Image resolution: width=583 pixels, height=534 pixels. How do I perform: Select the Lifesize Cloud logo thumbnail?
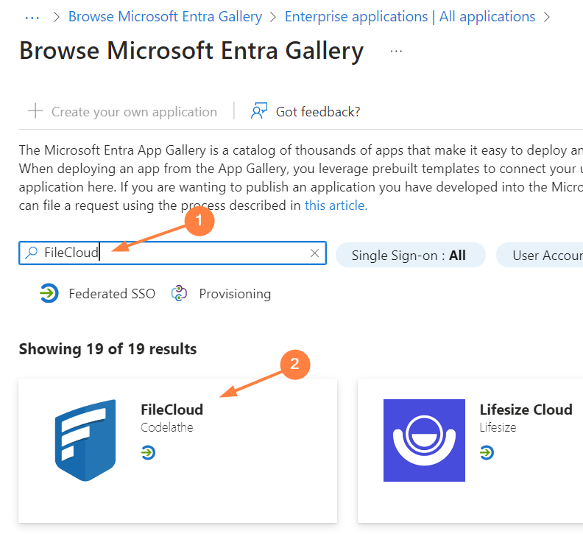click(424, 440)
